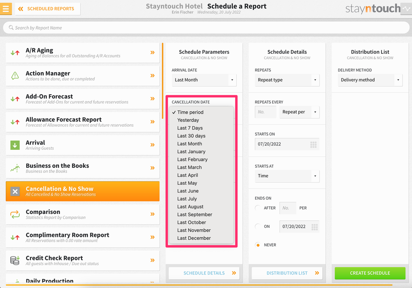Select the NEVER radio button
Image resolution: width=412 pixels, height=288 pixels.
258,245
